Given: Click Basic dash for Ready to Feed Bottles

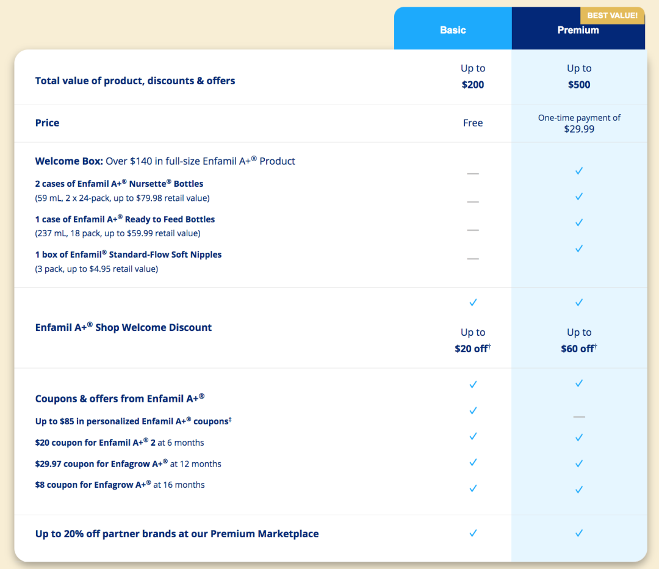Looking at the screenshot, I should tap(473, 230).
